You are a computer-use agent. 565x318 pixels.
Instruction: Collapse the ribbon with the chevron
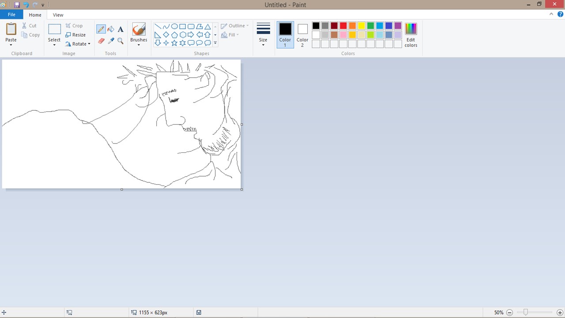pos(551,14)
